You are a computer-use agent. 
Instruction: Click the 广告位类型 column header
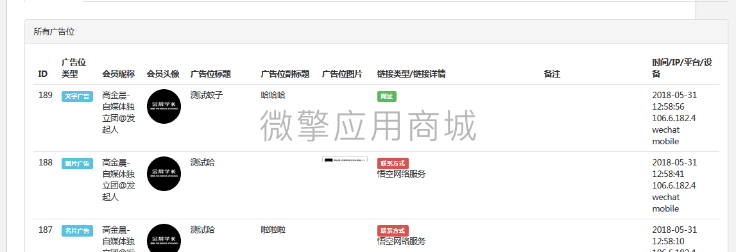(74, 68)
